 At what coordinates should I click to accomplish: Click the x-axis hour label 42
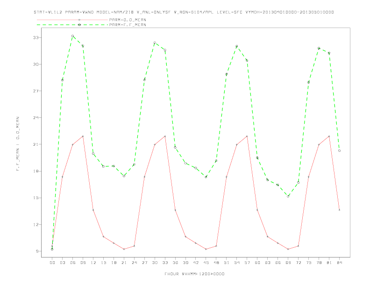[x=196, y=263]
